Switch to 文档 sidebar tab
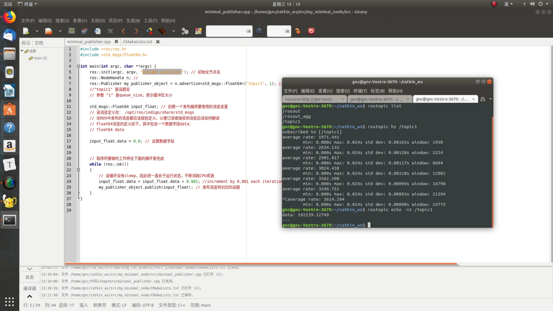The image size is (553, 311). (39, 43)
